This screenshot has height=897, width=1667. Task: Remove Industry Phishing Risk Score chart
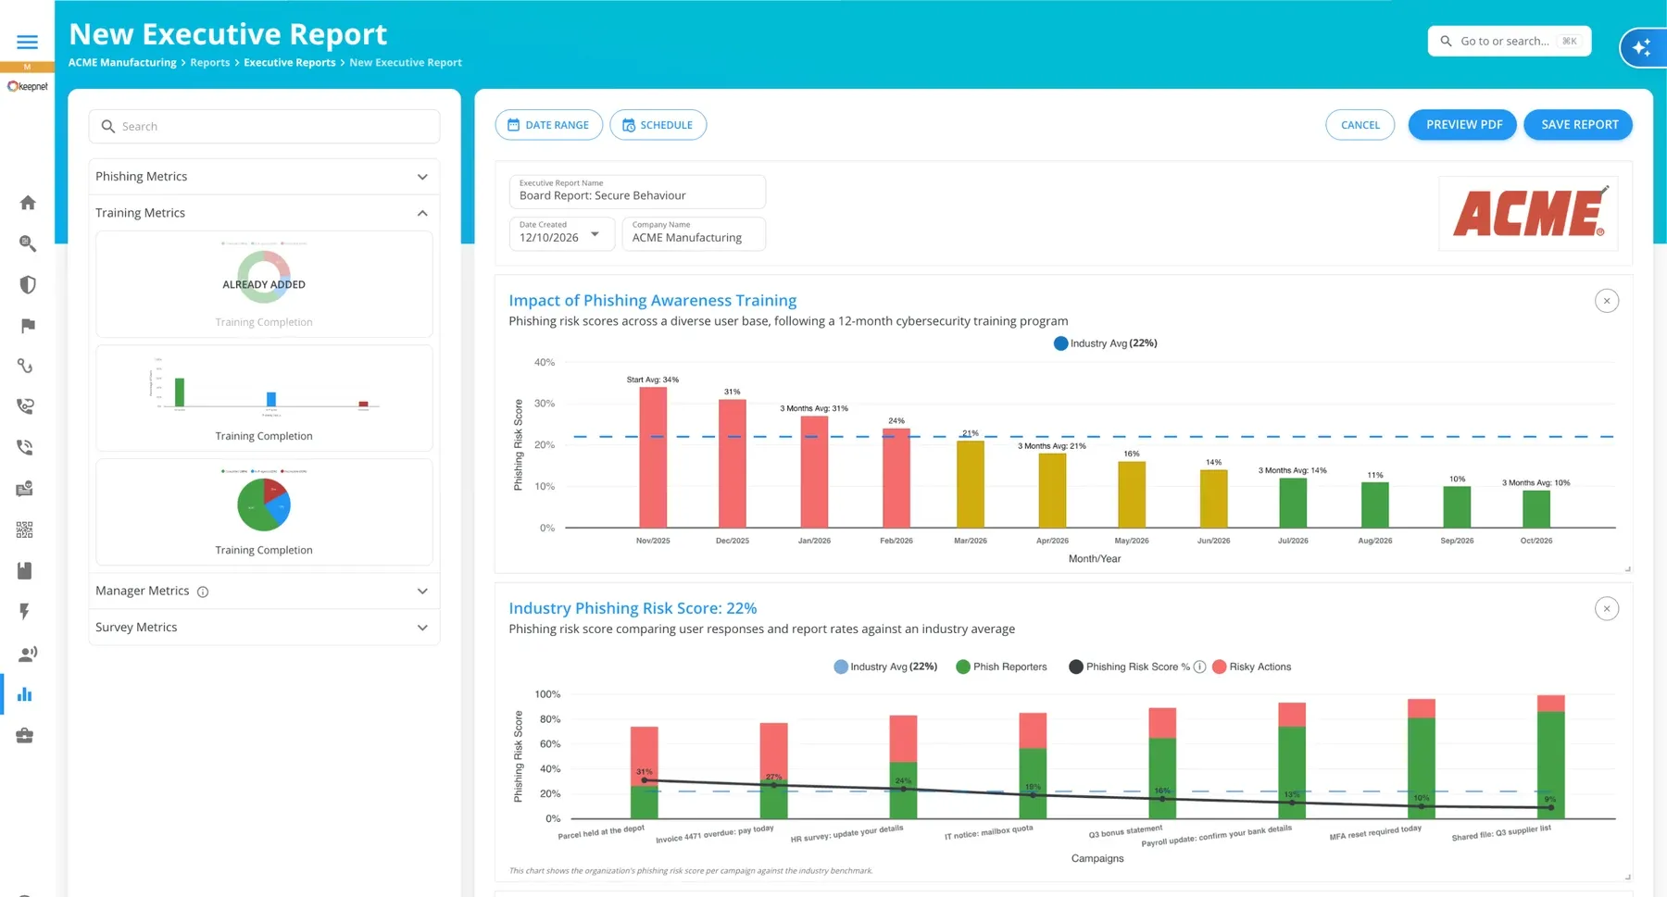click(1607, 608)
